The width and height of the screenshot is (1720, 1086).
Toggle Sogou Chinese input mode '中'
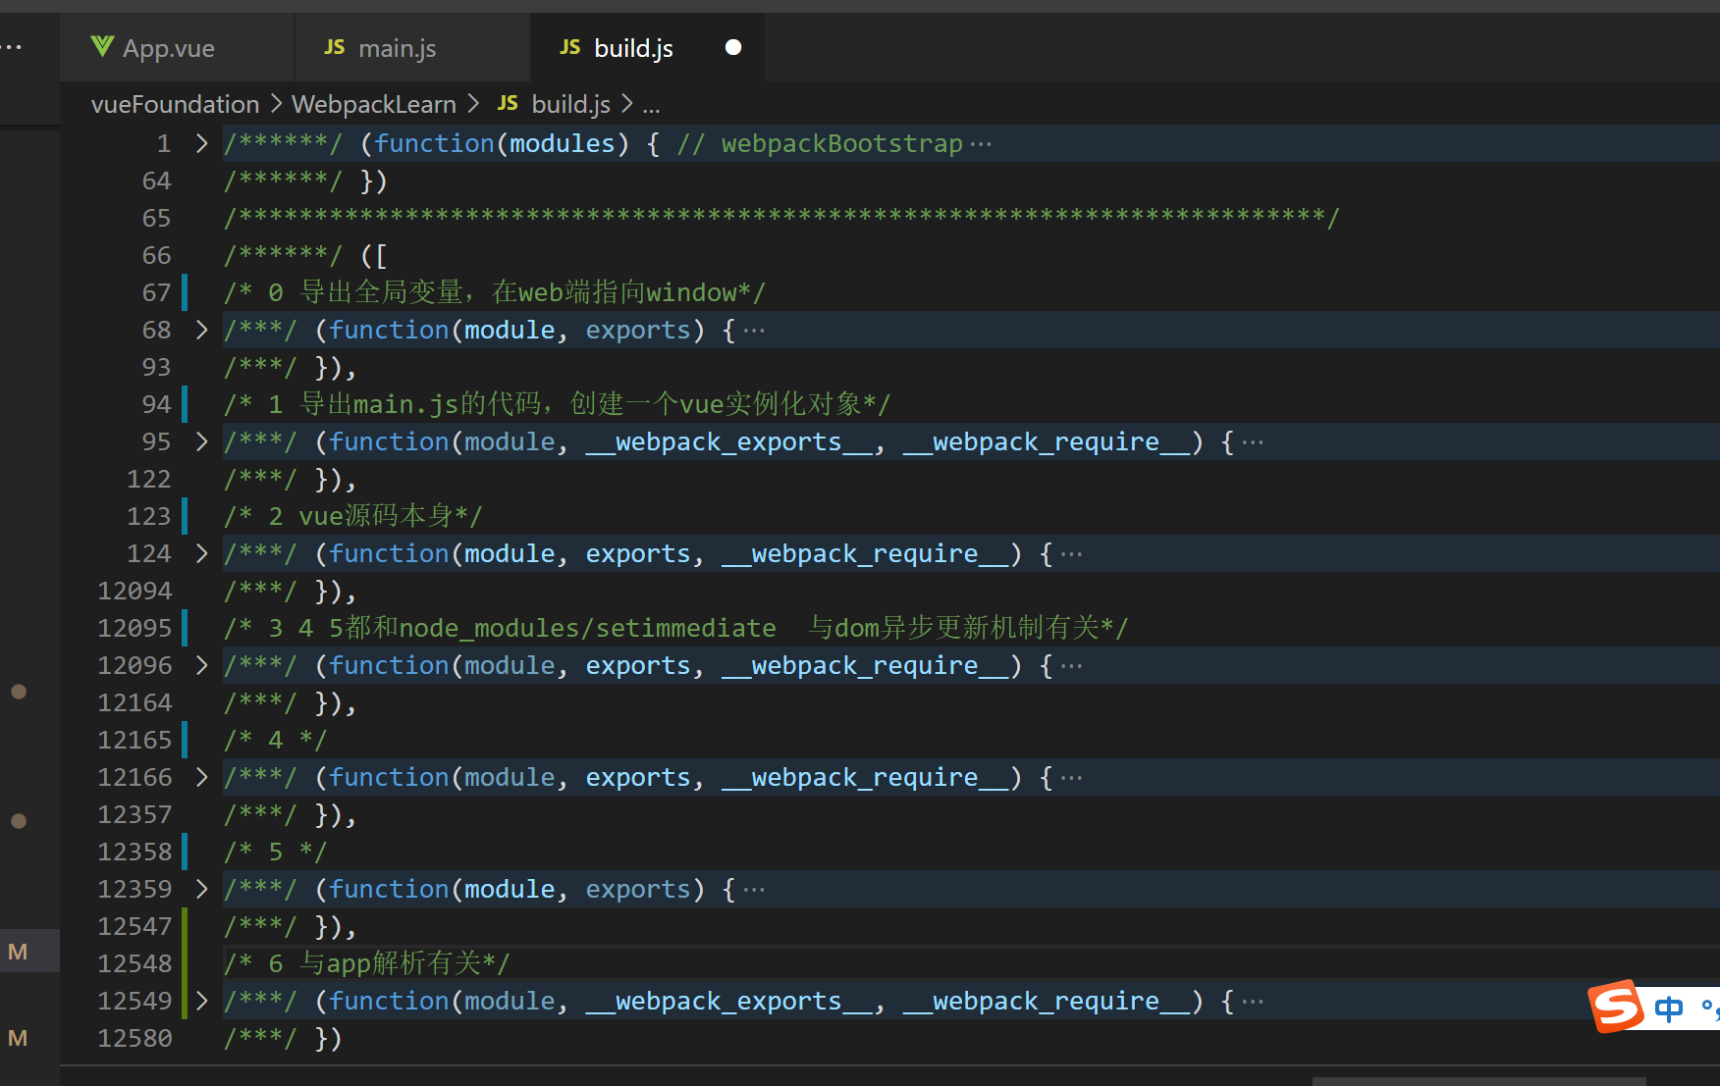click(x=1668, y=1008)
